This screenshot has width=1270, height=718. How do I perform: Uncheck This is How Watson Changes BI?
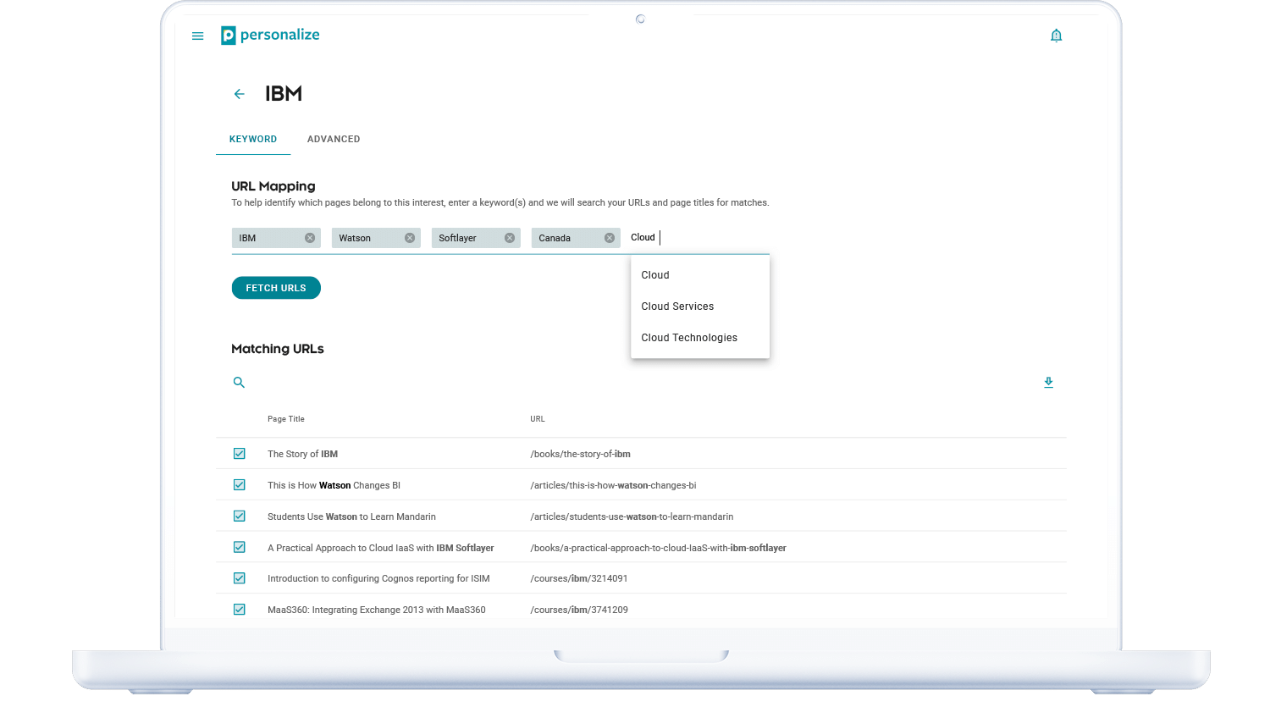(x=240, y=485)
